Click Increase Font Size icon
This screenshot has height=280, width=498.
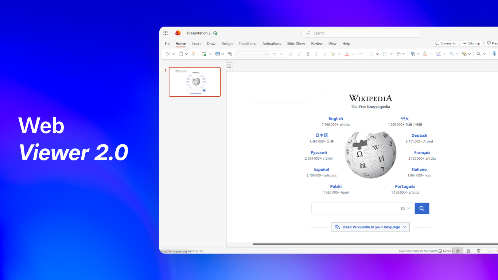291,54
